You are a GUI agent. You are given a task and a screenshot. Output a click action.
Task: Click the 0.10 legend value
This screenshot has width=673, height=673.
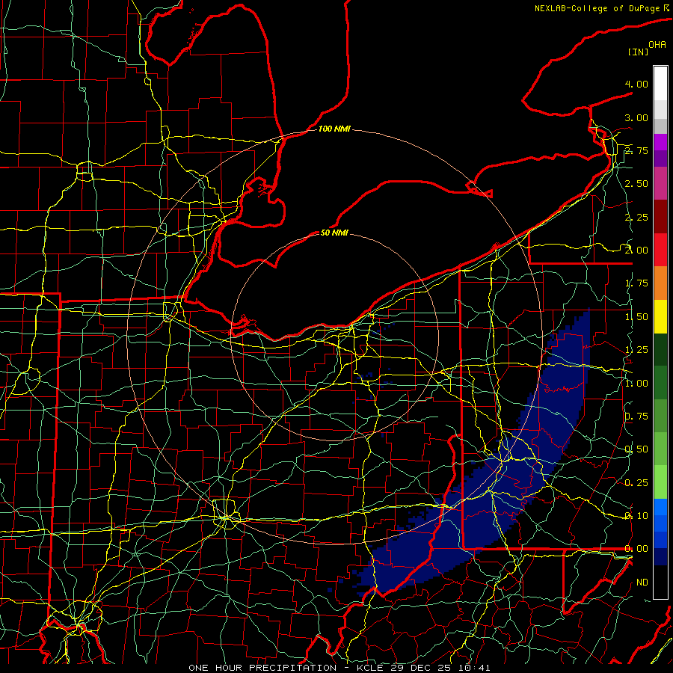tap(636, 516)
